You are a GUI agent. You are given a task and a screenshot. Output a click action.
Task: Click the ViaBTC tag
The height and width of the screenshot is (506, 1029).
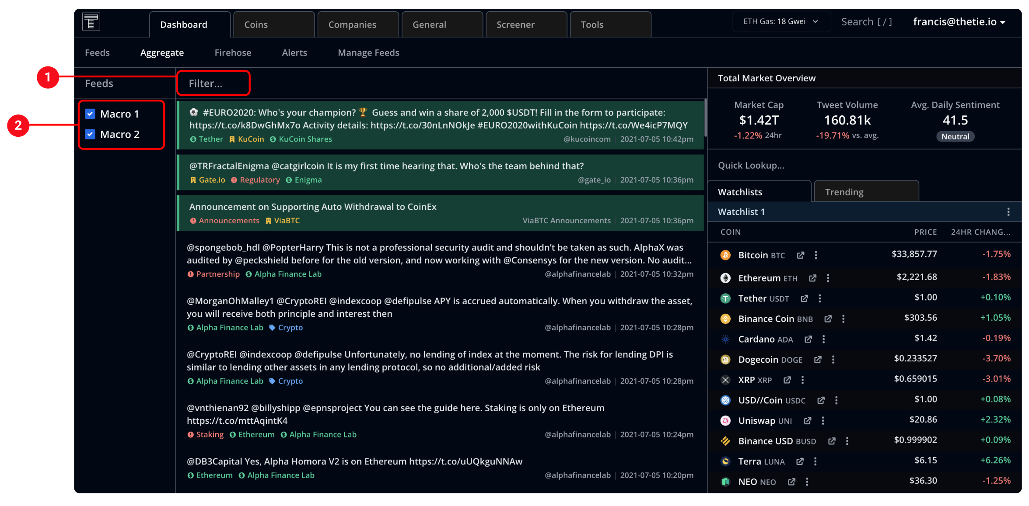coord(283,221)
